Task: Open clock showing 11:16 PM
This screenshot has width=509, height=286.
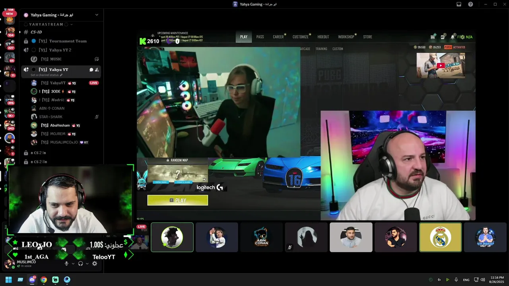Action: [x=497, y=280]
